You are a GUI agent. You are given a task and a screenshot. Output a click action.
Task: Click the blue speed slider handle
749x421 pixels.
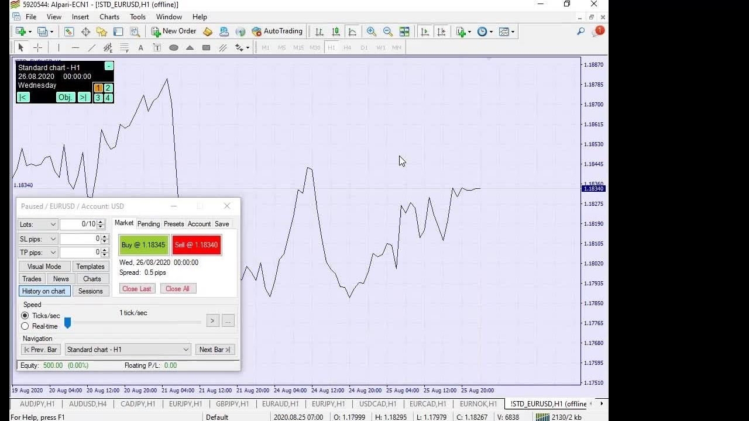(67, 323)
